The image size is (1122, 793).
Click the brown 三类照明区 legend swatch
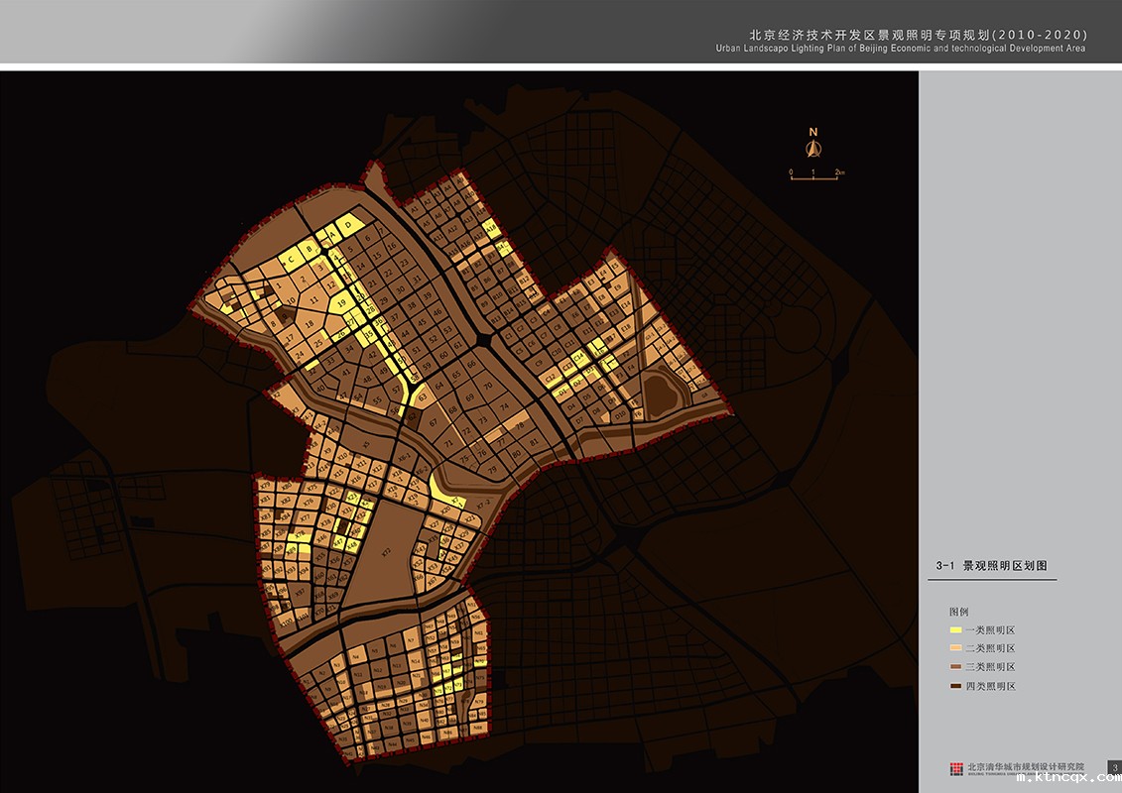(x=955, y=667)
